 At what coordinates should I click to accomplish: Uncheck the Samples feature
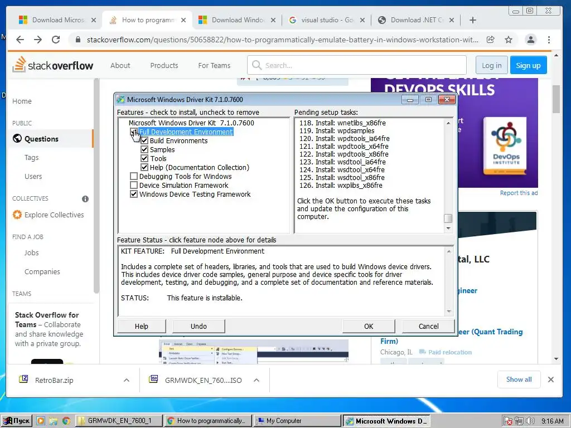[144, 149]
